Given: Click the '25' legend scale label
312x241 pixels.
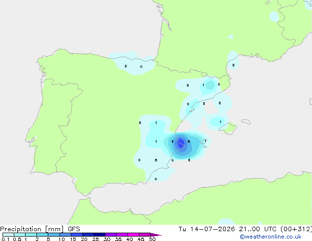Looking at the screenshot, I should 95,239.
